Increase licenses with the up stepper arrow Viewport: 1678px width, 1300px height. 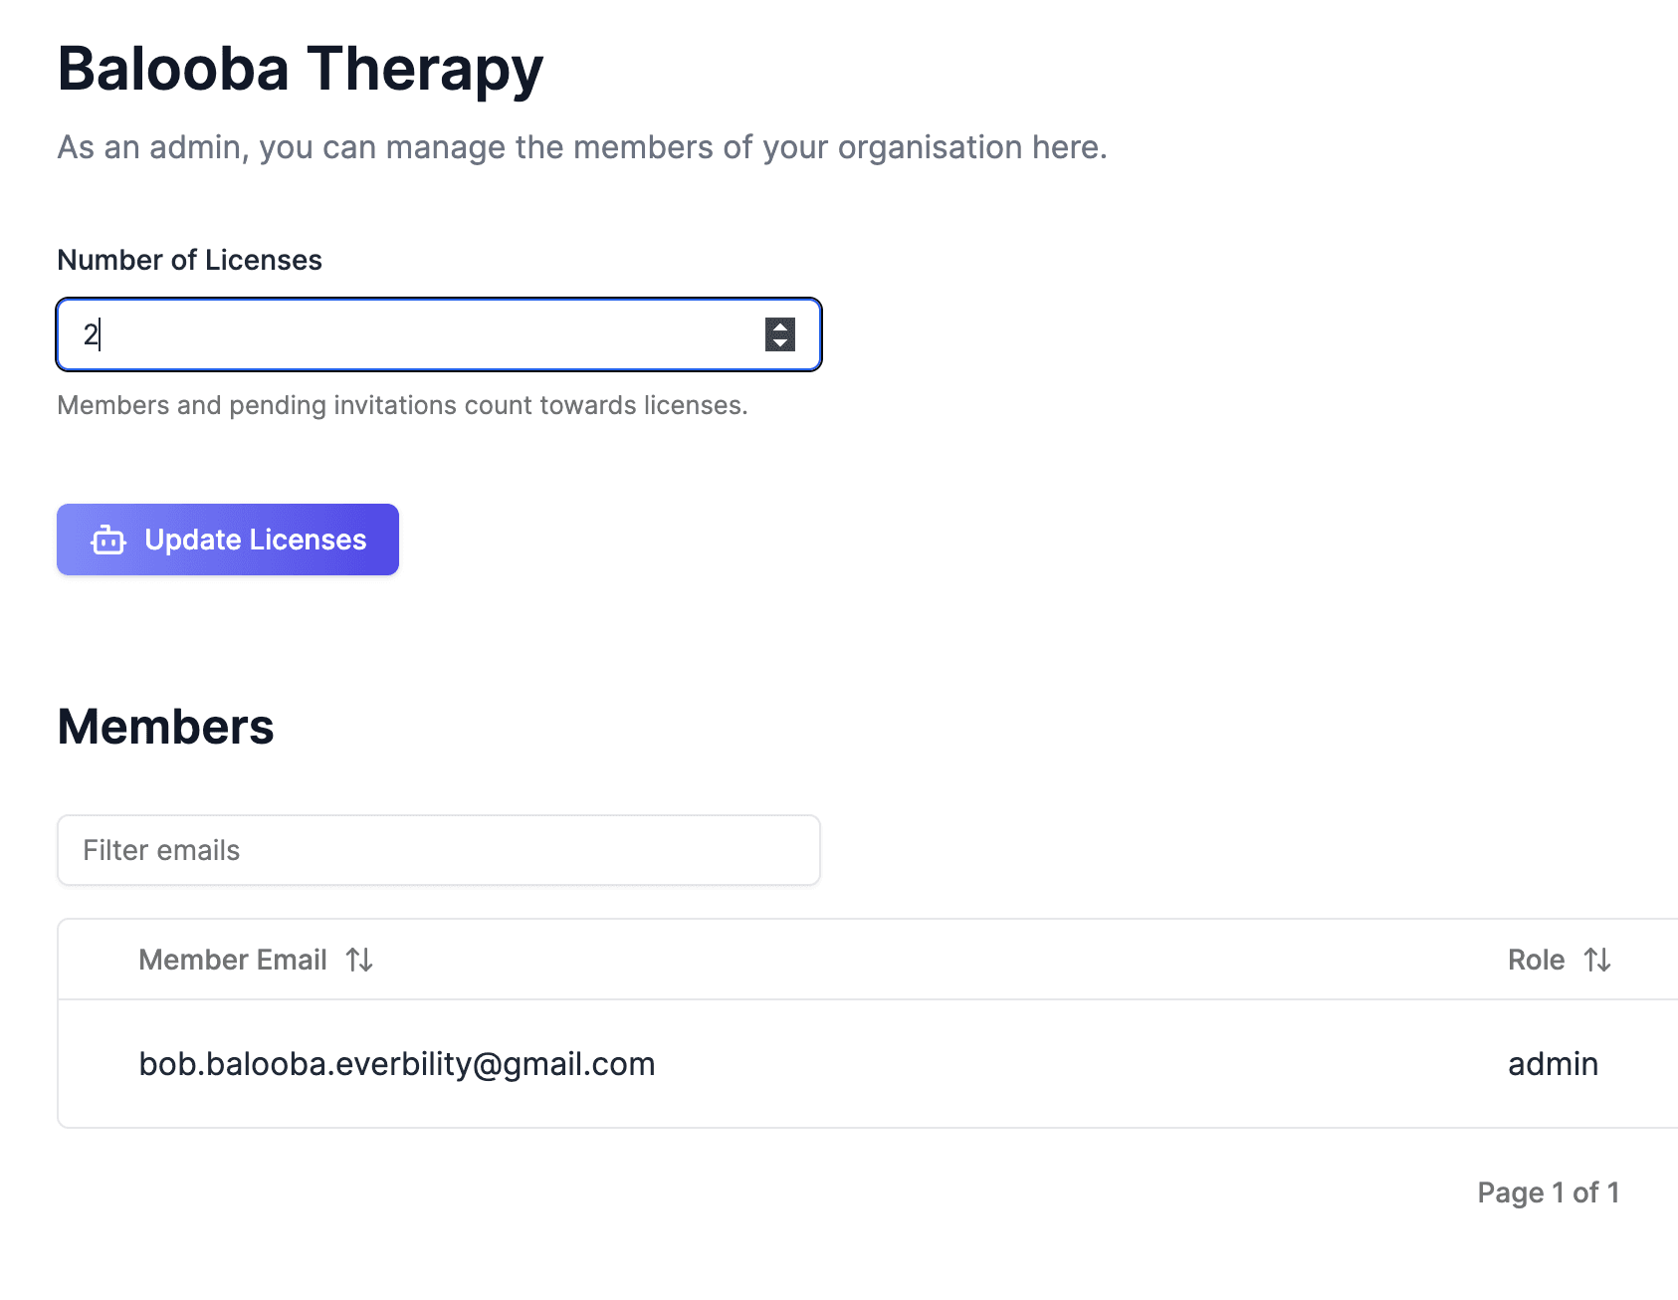pyautogui.click(x=780, y=326)
